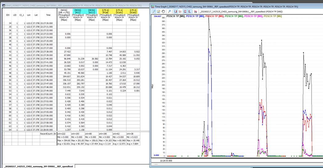323x168 pixels.
Task: Select the hand pan tool in Time Graph
Action: pyautogui.click(x=163, y=11)
